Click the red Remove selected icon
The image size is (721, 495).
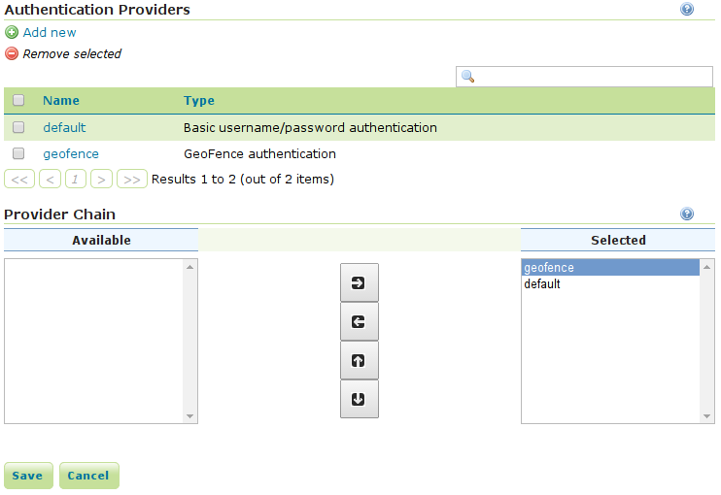12,53
